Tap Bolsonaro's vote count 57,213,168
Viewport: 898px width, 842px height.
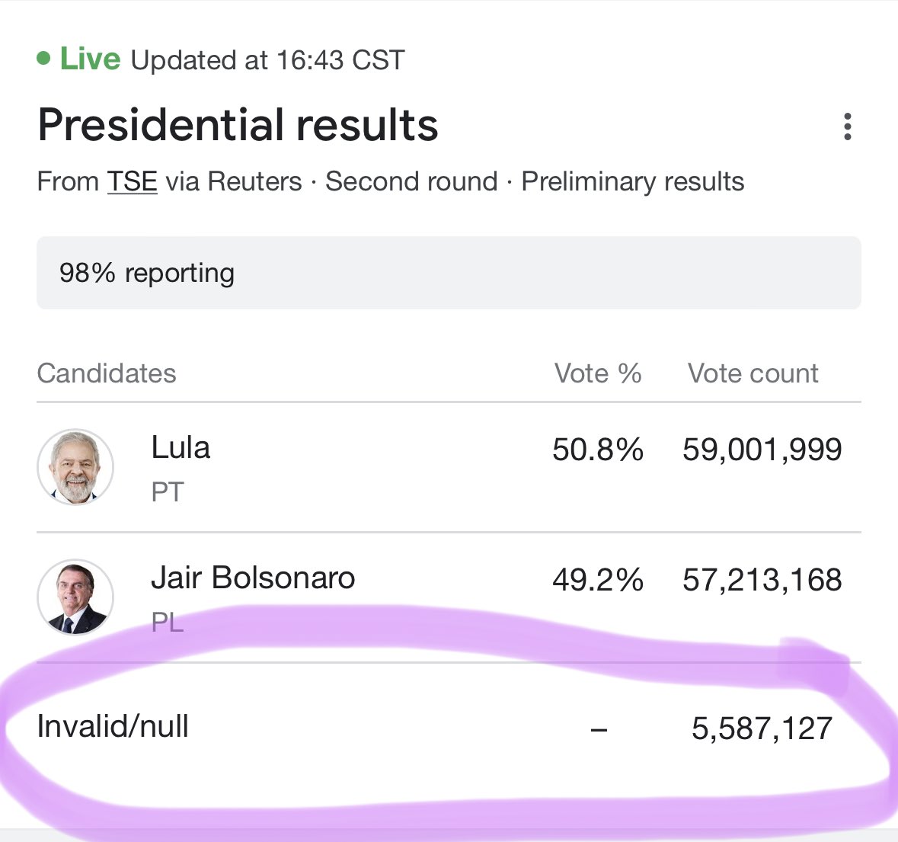pos(762,580)
